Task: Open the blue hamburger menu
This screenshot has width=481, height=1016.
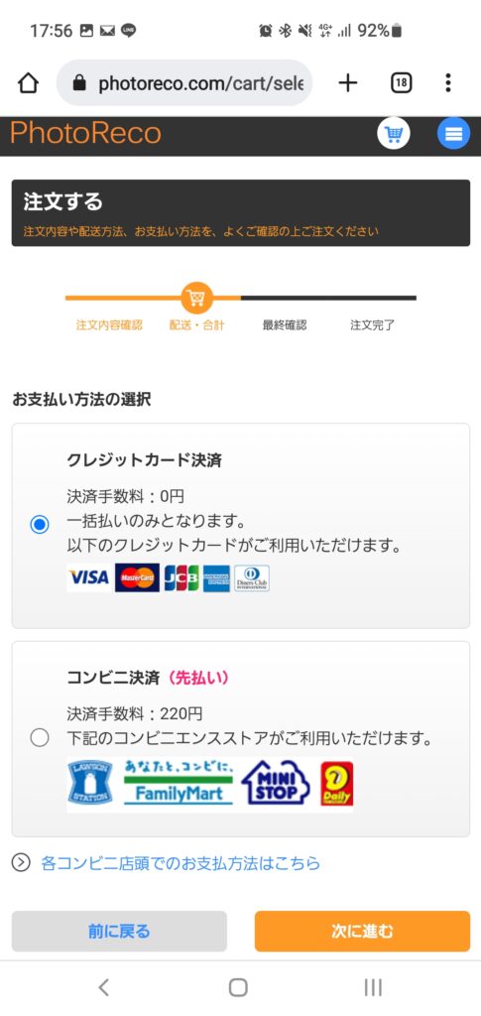Action: (454, 134)
